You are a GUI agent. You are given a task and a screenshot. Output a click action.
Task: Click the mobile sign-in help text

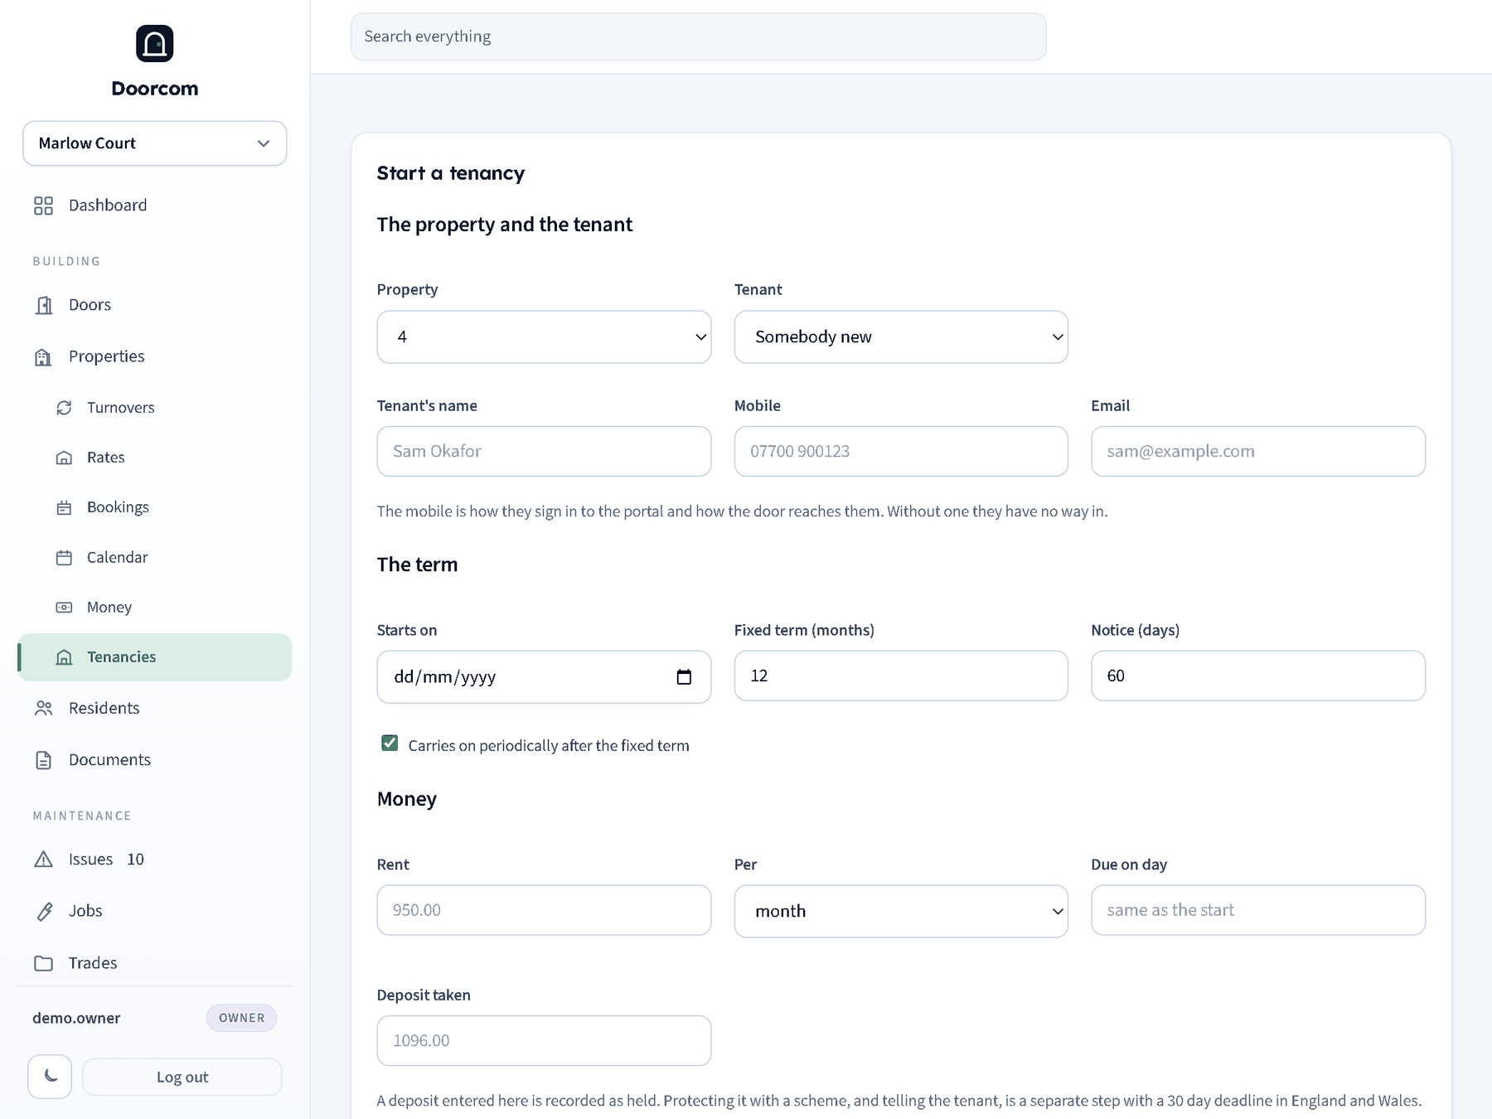tap(742, 511)
